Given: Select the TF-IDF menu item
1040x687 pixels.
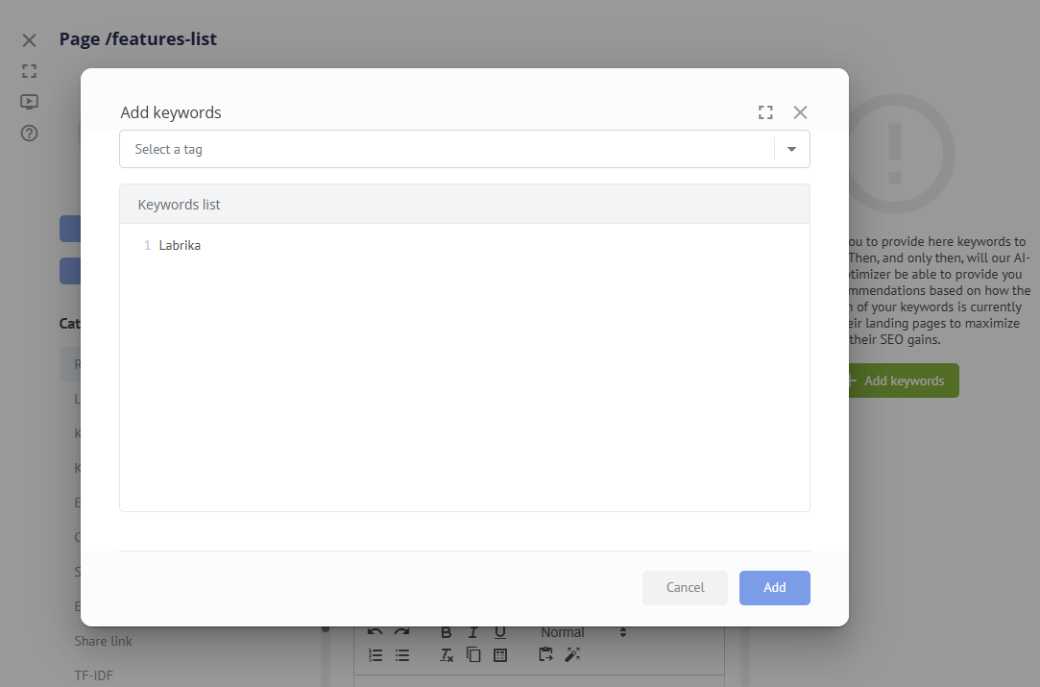Looking at the screenshot, I should tap(94, 675).
